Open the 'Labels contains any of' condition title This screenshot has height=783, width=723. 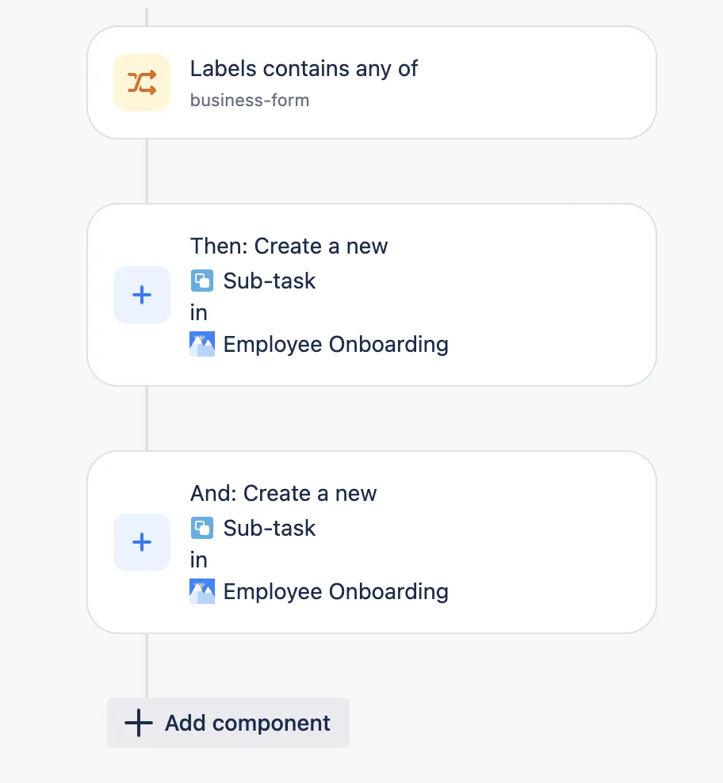point(304,69)
